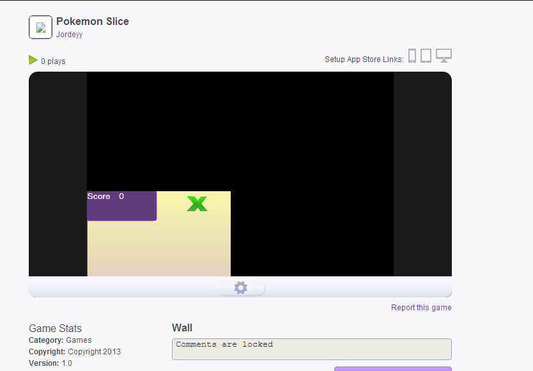Screen dimensions: 533x371
Task: Click the '0 plays' count text
Action: click(53, 61)
